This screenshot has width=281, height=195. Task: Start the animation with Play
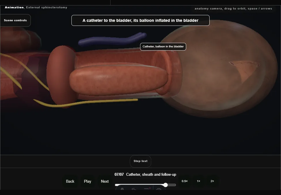pos(88,181)
